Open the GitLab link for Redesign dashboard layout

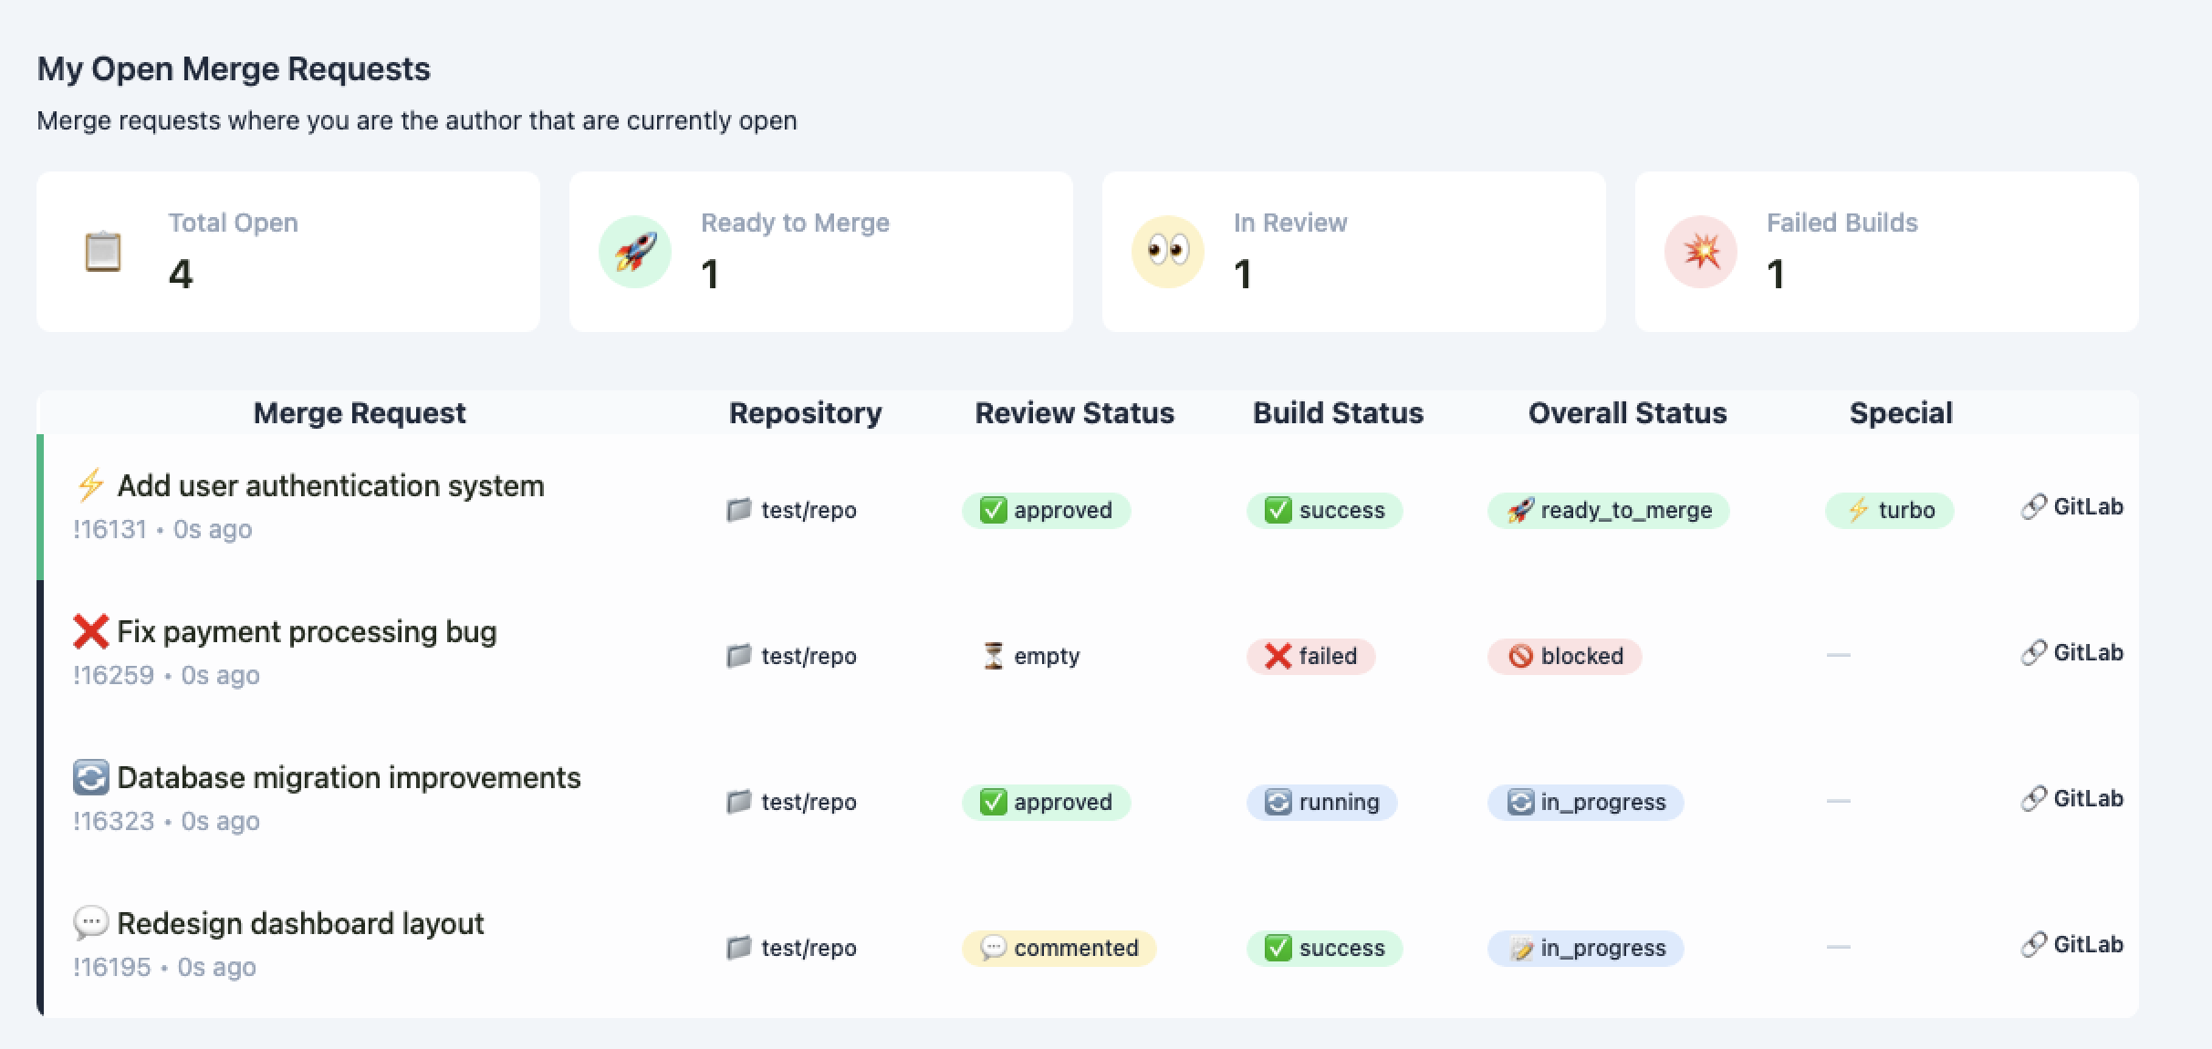point(2071,944)
